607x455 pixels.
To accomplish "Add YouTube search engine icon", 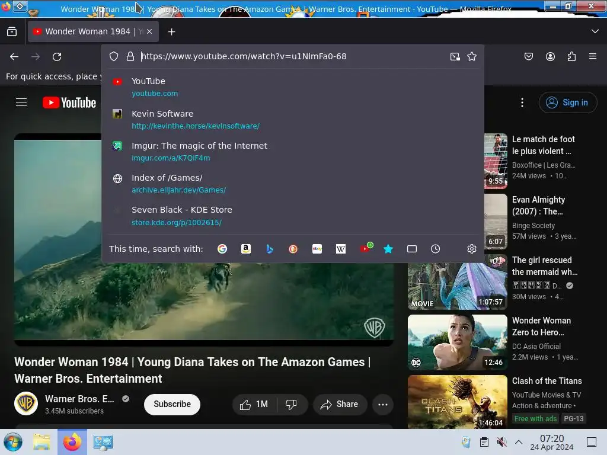I will (365, 248).
